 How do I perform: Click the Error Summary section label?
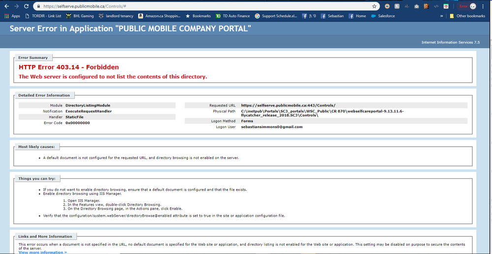pyautogui.click(x=33, y=58)
